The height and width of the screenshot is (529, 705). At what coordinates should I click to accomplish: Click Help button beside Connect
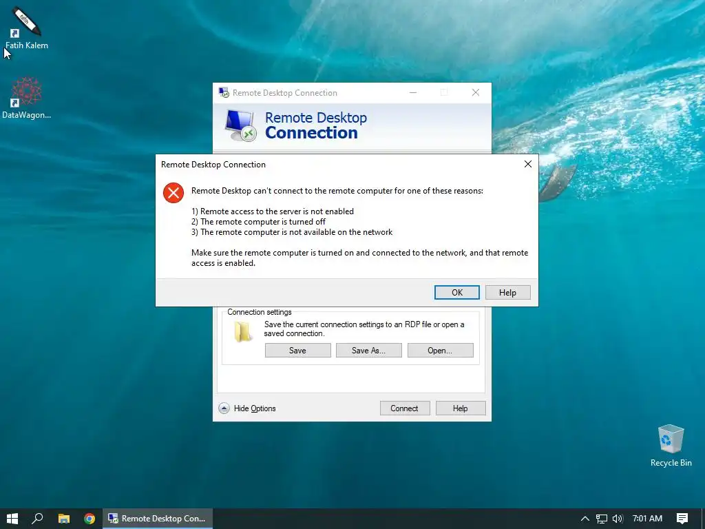point(461,408)
